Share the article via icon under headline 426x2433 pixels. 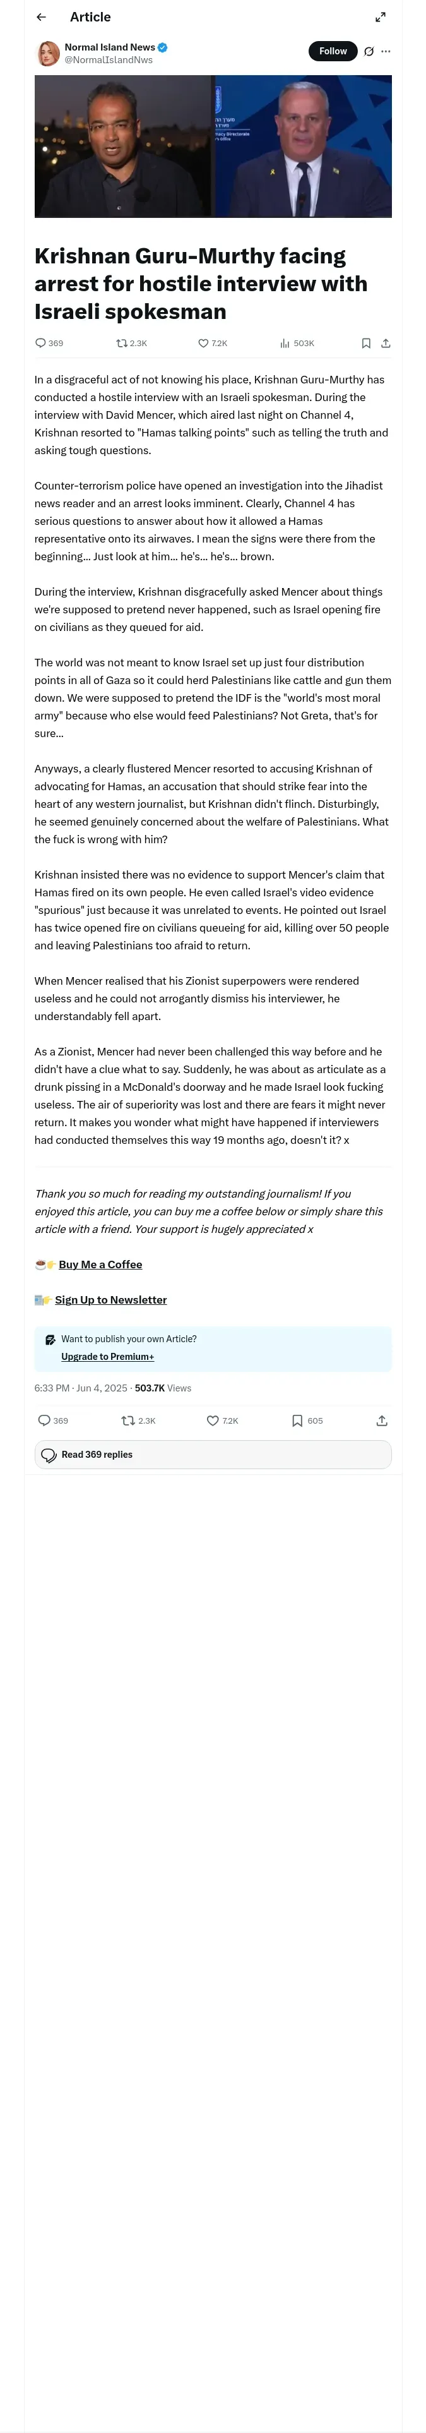click(x=386, y=343)
